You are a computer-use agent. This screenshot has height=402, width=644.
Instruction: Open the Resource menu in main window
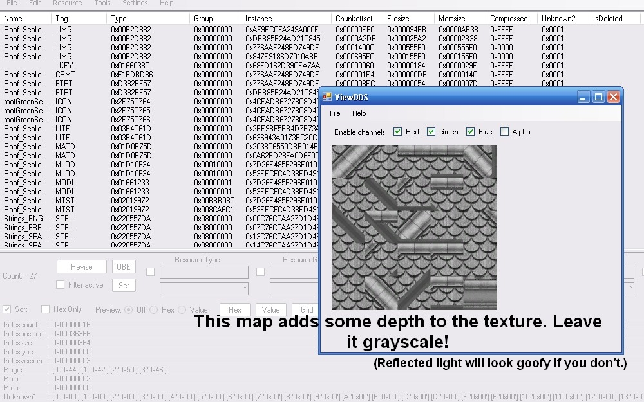point(68,3)
